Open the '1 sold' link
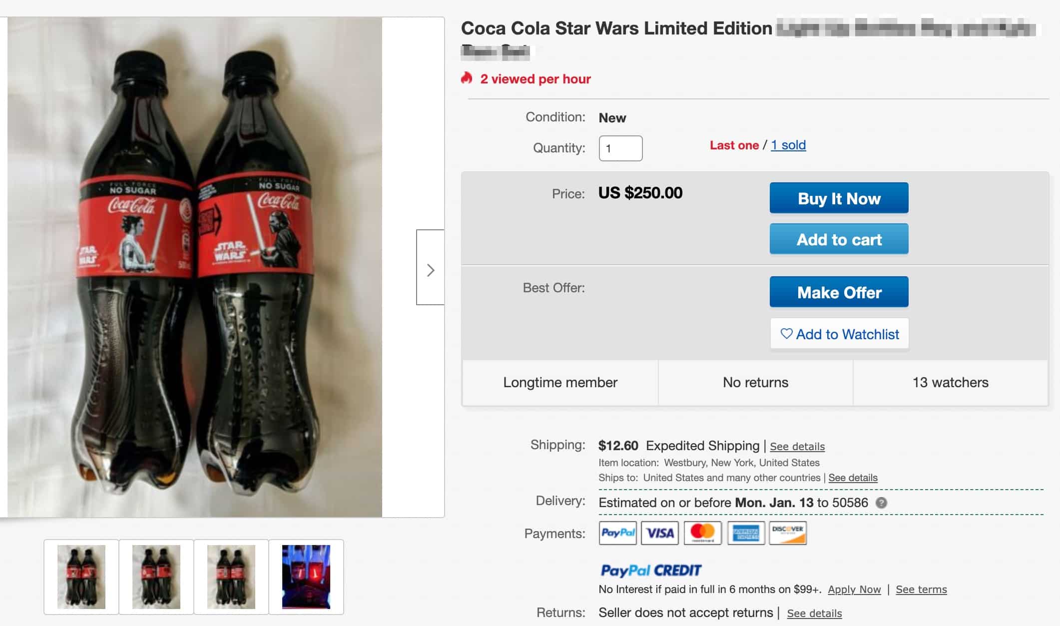Screen dimensions: 1060x626 [788, 145]
